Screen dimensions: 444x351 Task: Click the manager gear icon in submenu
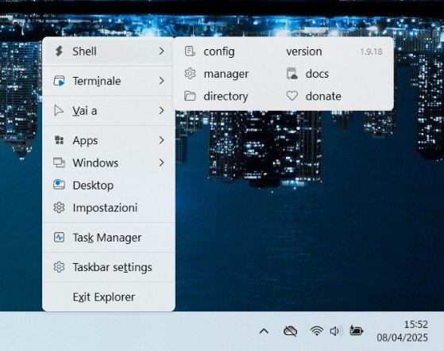click(x=190, y=74)
